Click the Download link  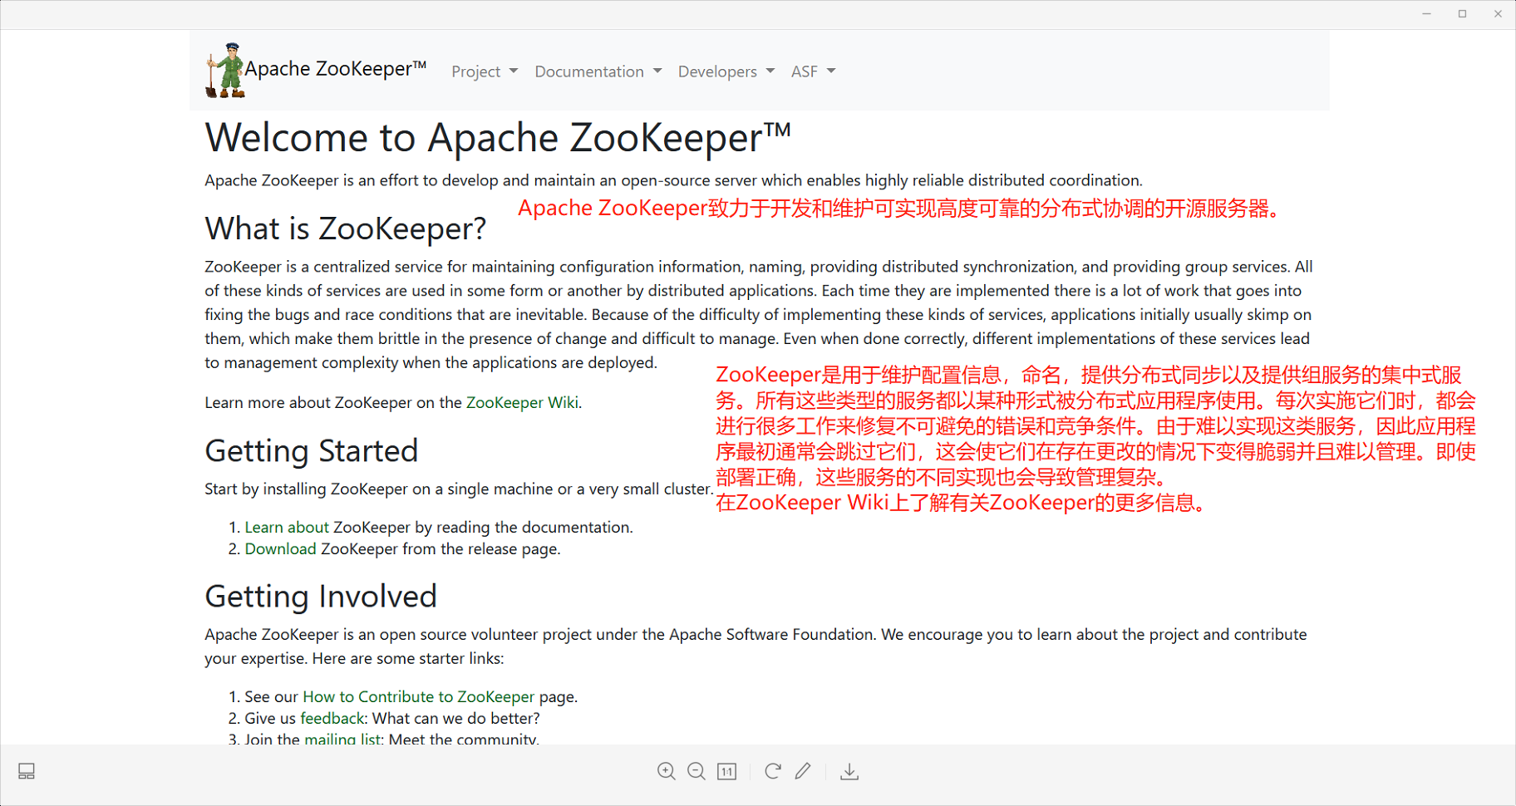[280, 548]
